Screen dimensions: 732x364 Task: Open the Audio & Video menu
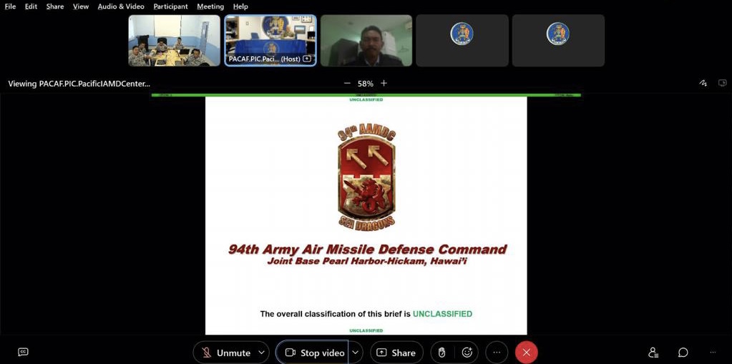[121, 6]
